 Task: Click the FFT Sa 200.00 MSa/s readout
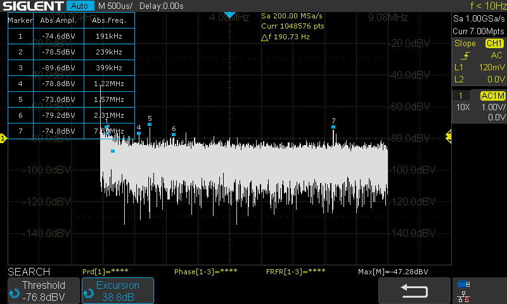(292, 16)
